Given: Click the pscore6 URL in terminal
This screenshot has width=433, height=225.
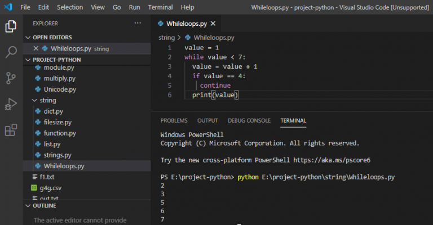Looking at the screenshot, I should (x=332, y=160).
